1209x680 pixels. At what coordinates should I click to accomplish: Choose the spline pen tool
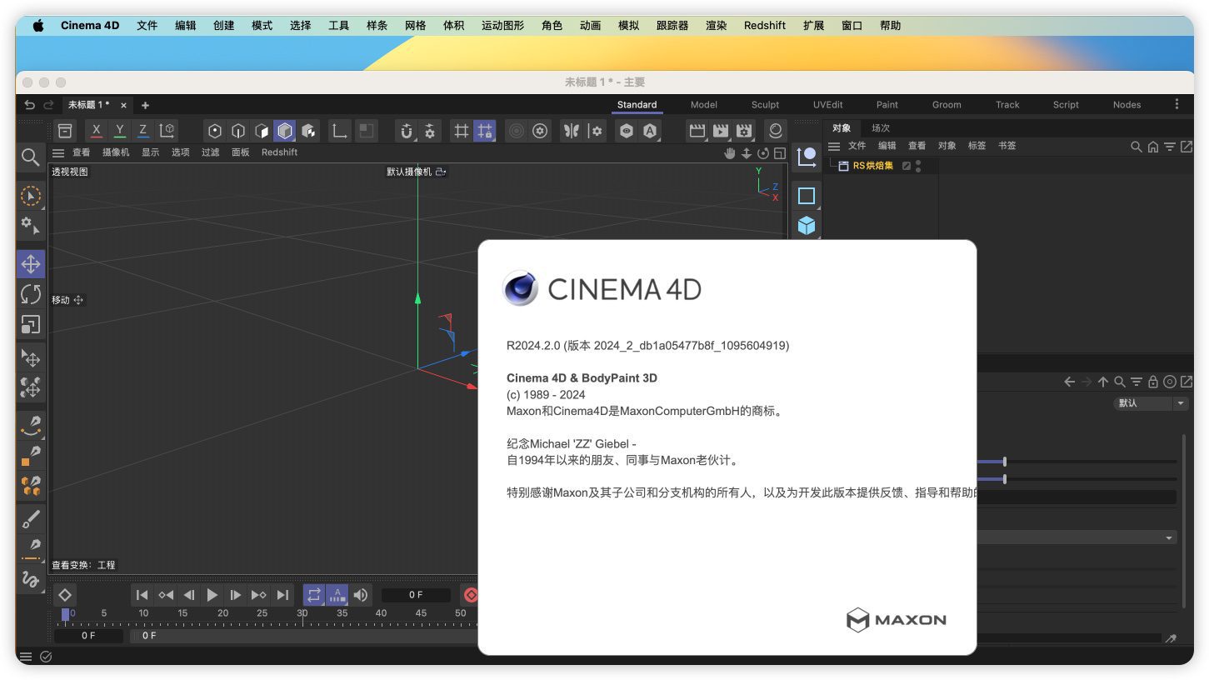coord(31,425)
